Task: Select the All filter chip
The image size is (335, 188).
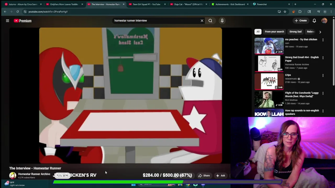Action: (x=258, y=32)
